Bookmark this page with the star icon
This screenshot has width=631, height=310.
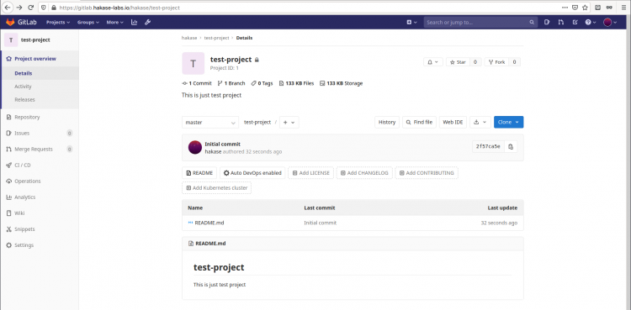[585, 8]
